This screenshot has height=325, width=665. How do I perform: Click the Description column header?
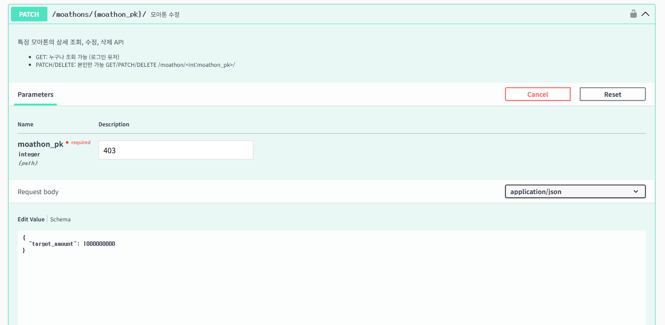coord(114,124)
